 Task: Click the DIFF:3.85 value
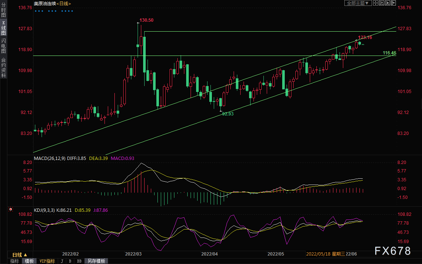[77, 158]
